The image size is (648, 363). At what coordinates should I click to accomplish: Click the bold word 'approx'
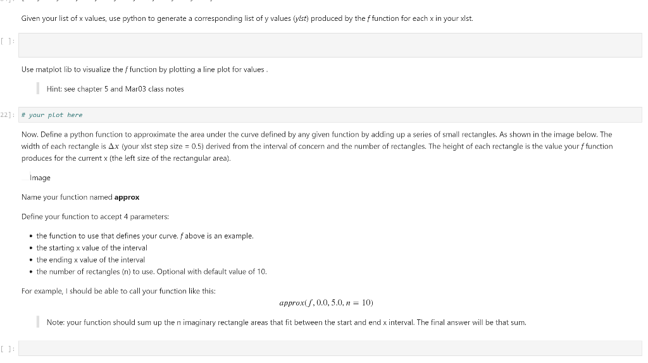click(127, 197)
